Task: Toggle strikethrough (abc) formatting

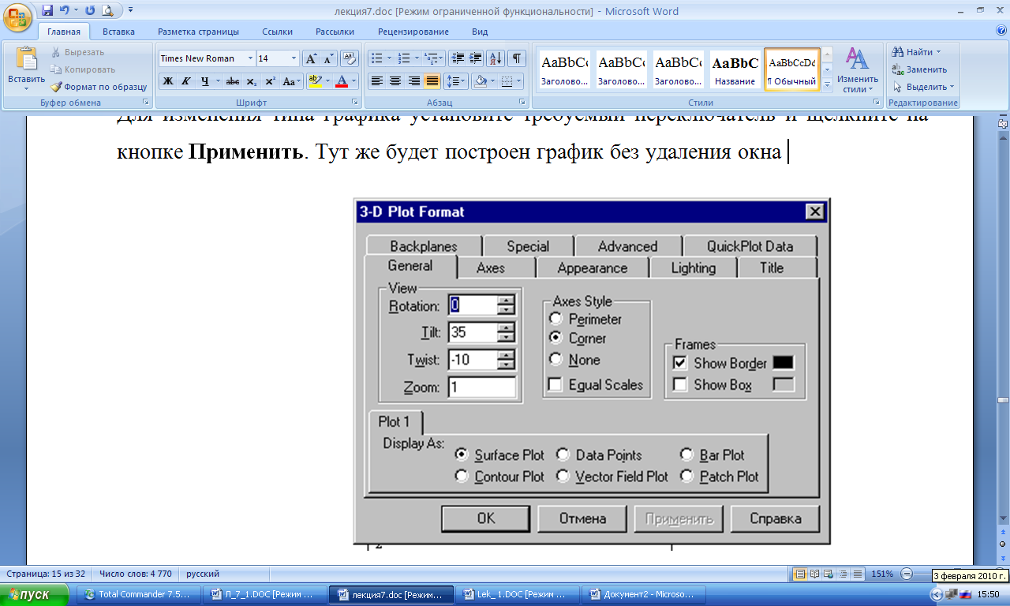Action: pyautogui.click(x=232, y=80)
